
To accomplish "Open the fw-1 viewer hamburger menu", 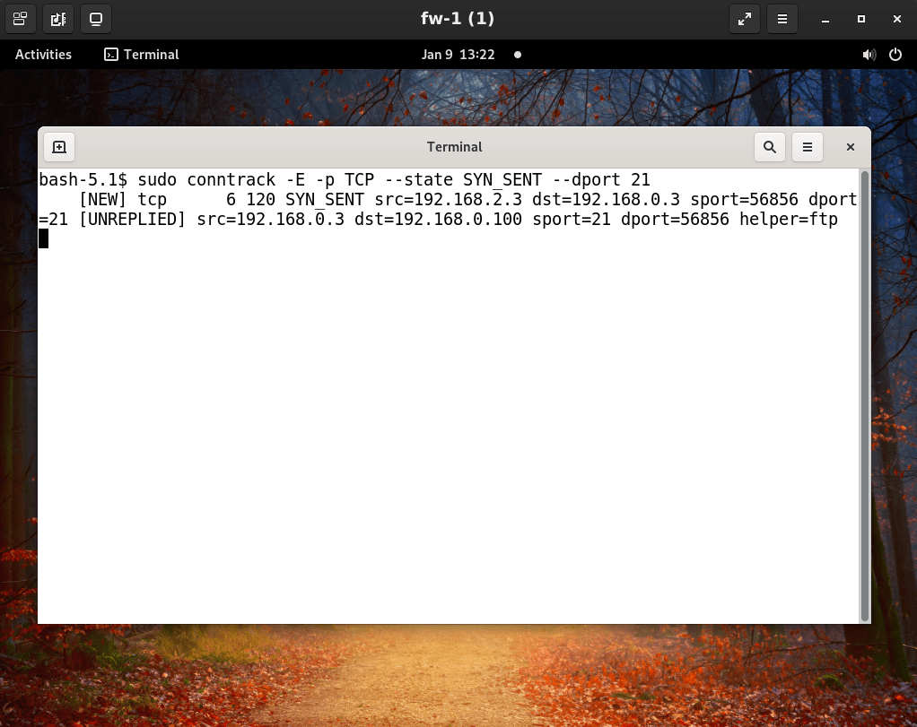I will [x=782, y=19].
